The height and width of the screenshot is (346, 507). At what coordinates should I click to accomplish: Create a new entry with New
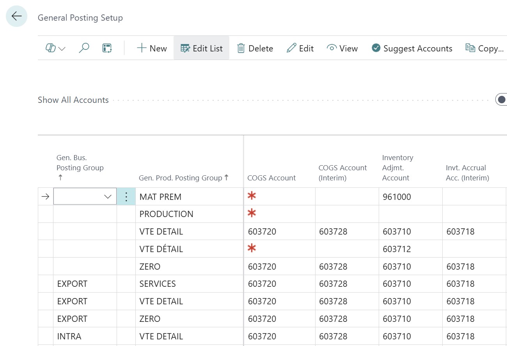coord(152,48)
